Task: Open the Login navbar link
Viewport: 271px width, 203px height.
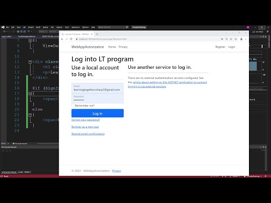Action: [x=231, y=47]
